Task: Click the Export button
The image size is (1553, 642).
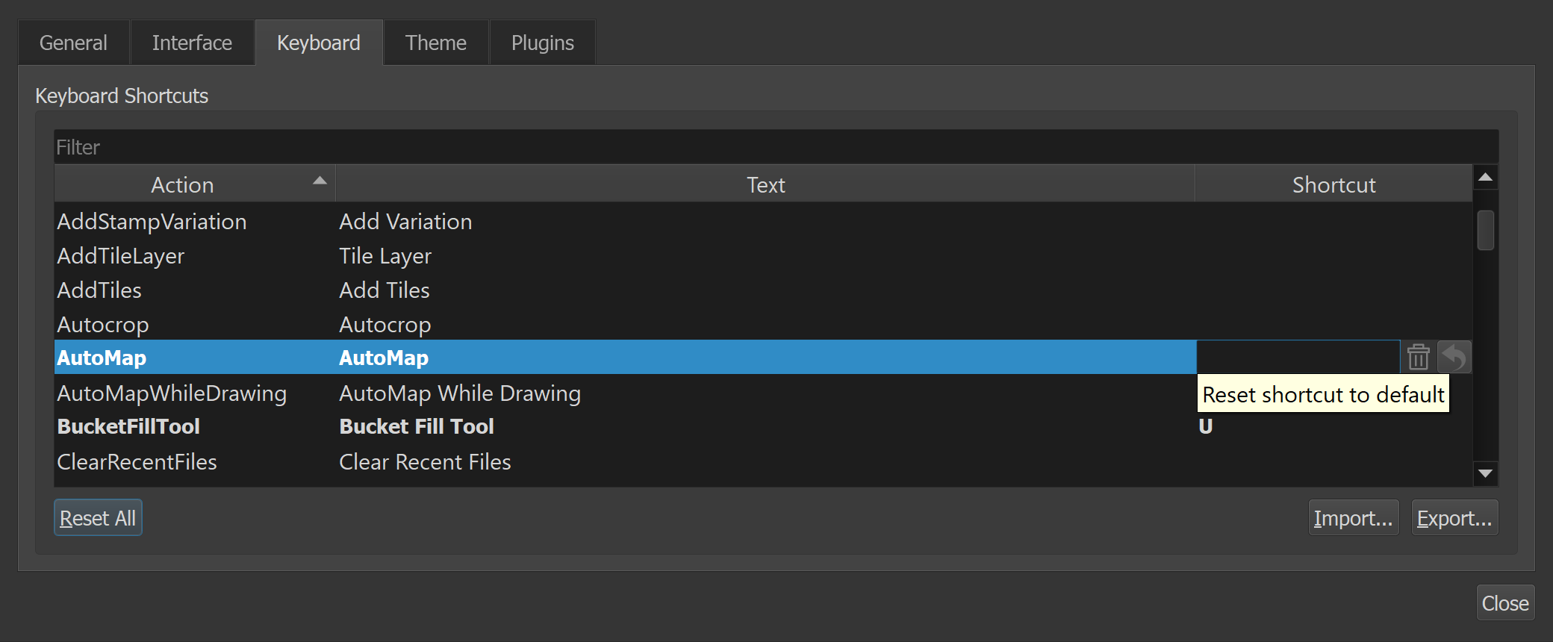Action: click(1454, 517)
